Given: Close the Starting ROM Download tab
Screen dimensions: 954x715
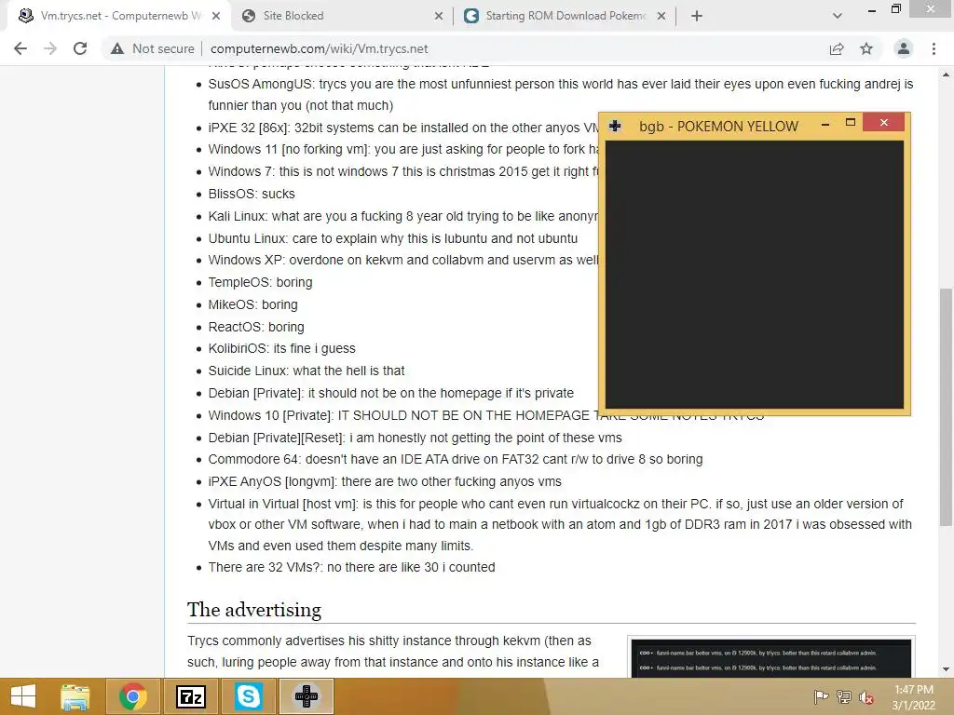Looking at the screenshot, I should (661, 16).
